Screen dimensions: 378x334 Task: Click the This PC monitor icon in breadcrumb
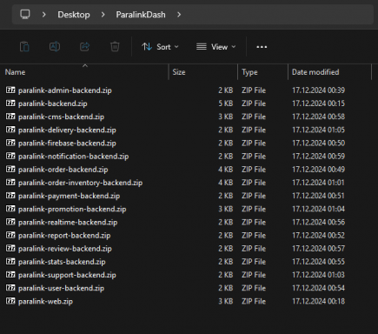pos(25,14)
